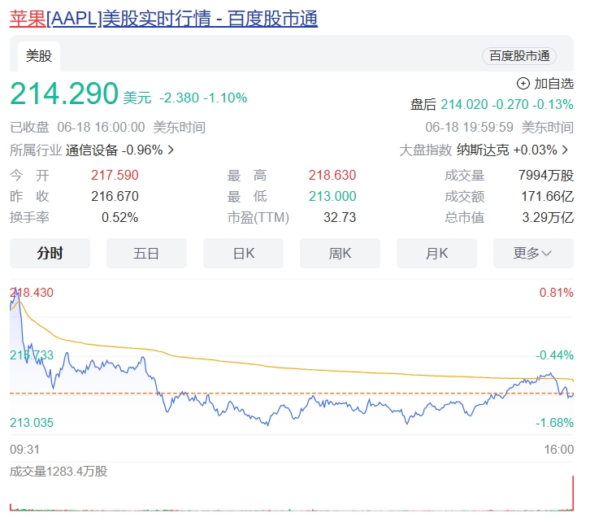Screen dimensions: 590x522
Task: Click the 09:31 time axis label
Action: click(x=24, y=450)
